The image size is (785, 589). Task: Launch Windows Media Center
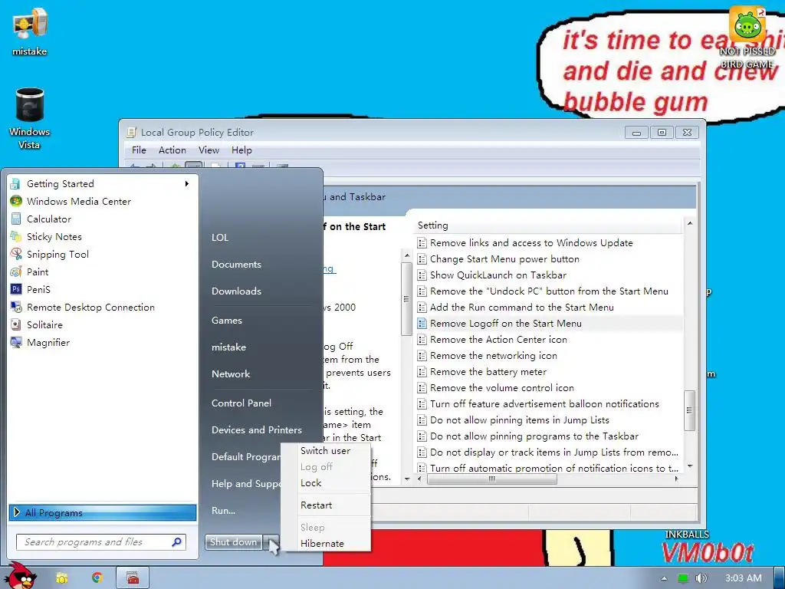coord(101,202)
